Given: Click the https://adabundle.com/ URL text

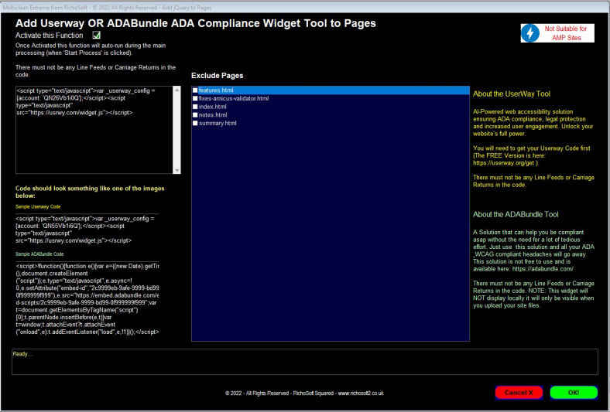Looking at the screenshot, I should click(543, 269).
